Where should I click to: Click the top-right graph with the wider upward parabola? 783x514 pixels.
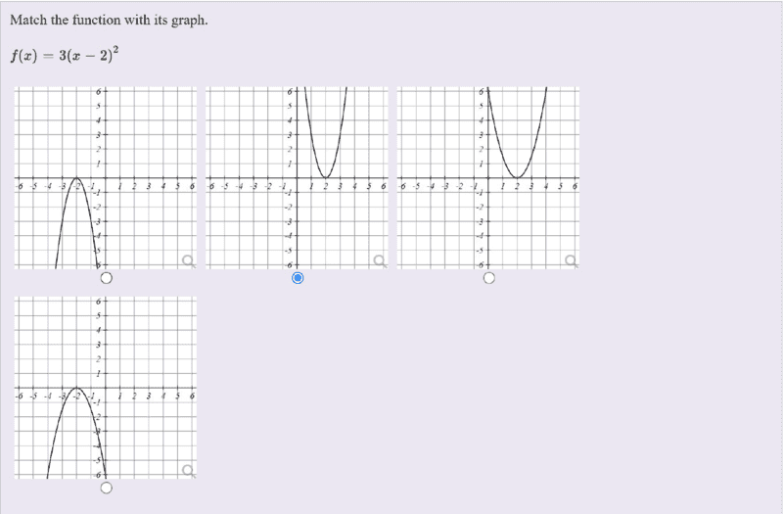[x=487, y=177]
